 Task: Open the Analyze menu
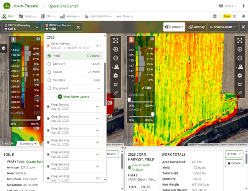point(70,16)
